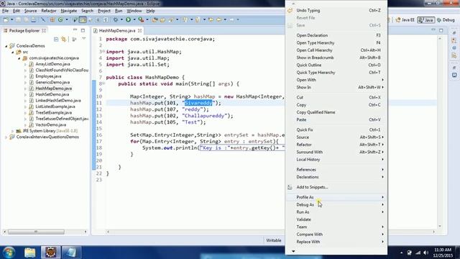Open the Run As submenu

coord(336,212)
